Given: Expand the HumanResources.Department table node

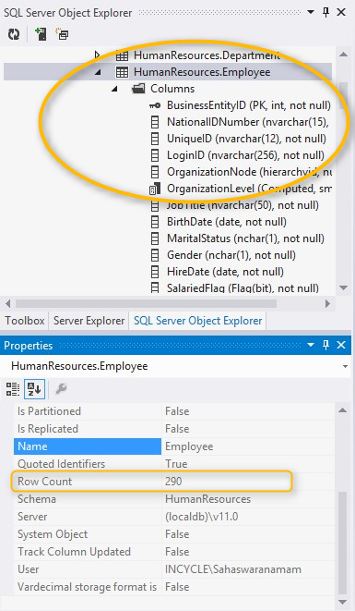Looking at the screenshot, I should (x=98, y=55).
